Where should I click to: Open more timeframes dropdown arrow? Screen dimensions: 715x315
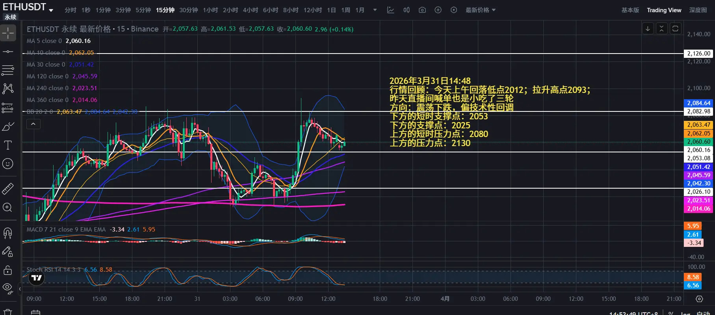click(x=375, y=10)
